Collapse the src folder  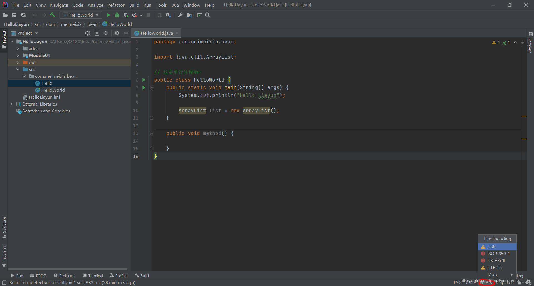tap(18, 69)
